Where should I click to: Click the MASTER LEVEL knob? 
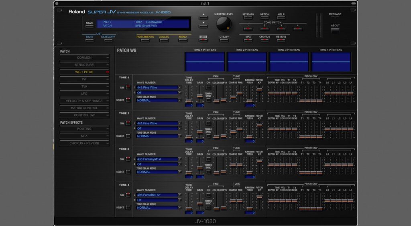(224, 24)
